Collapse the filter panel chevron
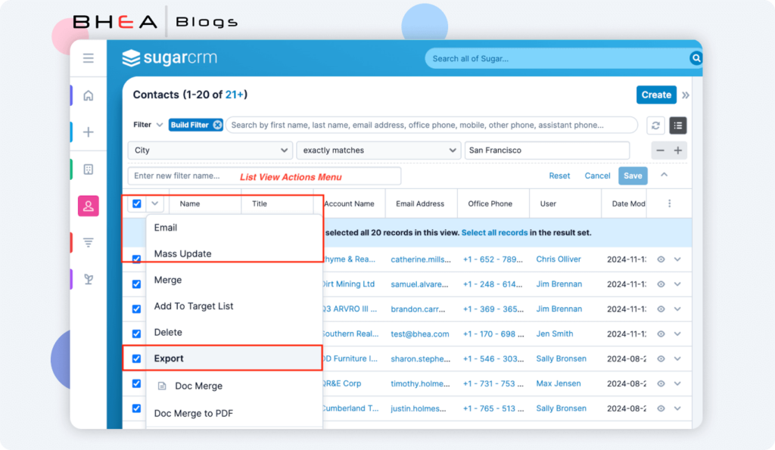 [x=665, y=175]
